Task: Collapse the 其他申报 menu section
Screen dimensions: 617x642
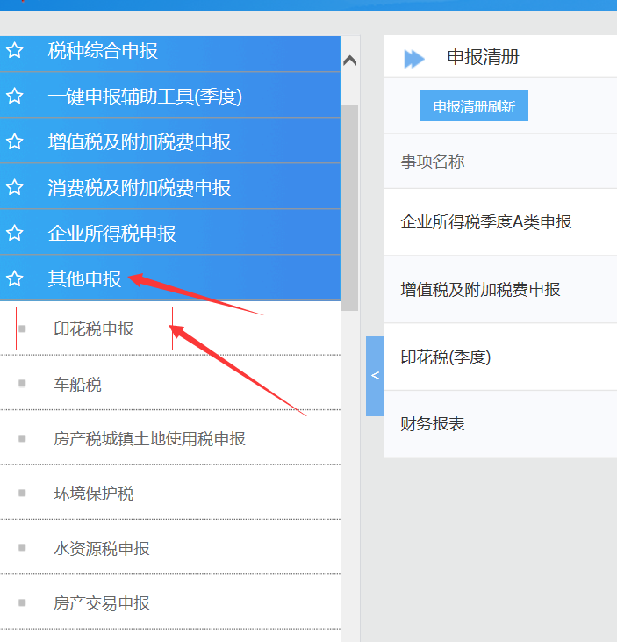Action: coord(170,278)
